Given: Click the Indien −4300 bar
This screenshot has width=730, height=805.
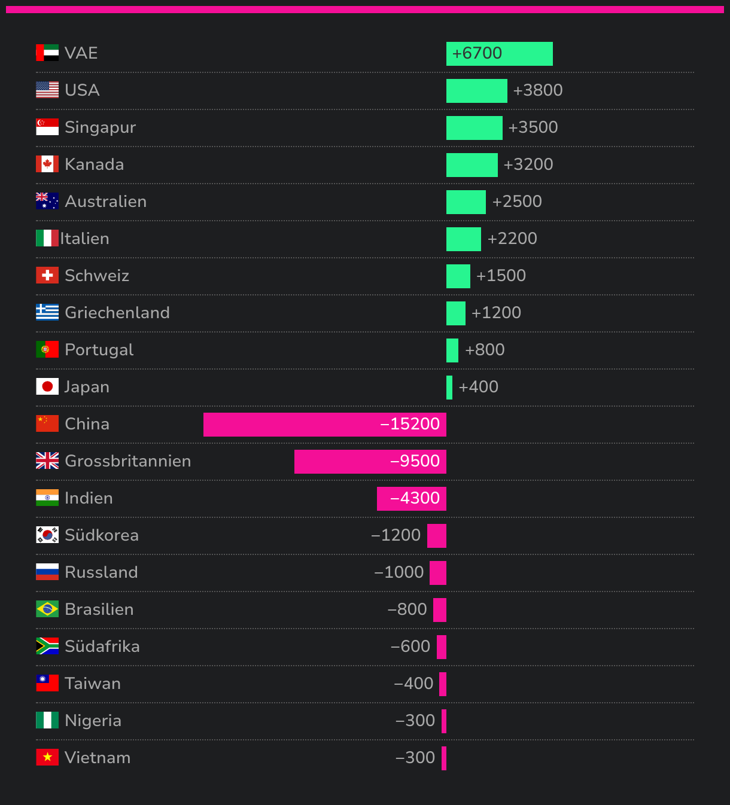Looking at the screenshot, I should 412,499.
